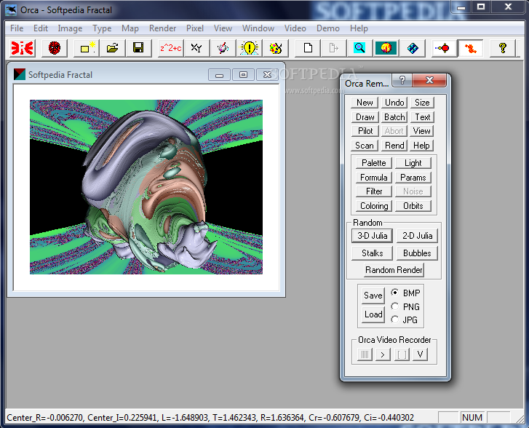Generate a random 2-D Julia
The image size is (529, 428).
(418, 236)
